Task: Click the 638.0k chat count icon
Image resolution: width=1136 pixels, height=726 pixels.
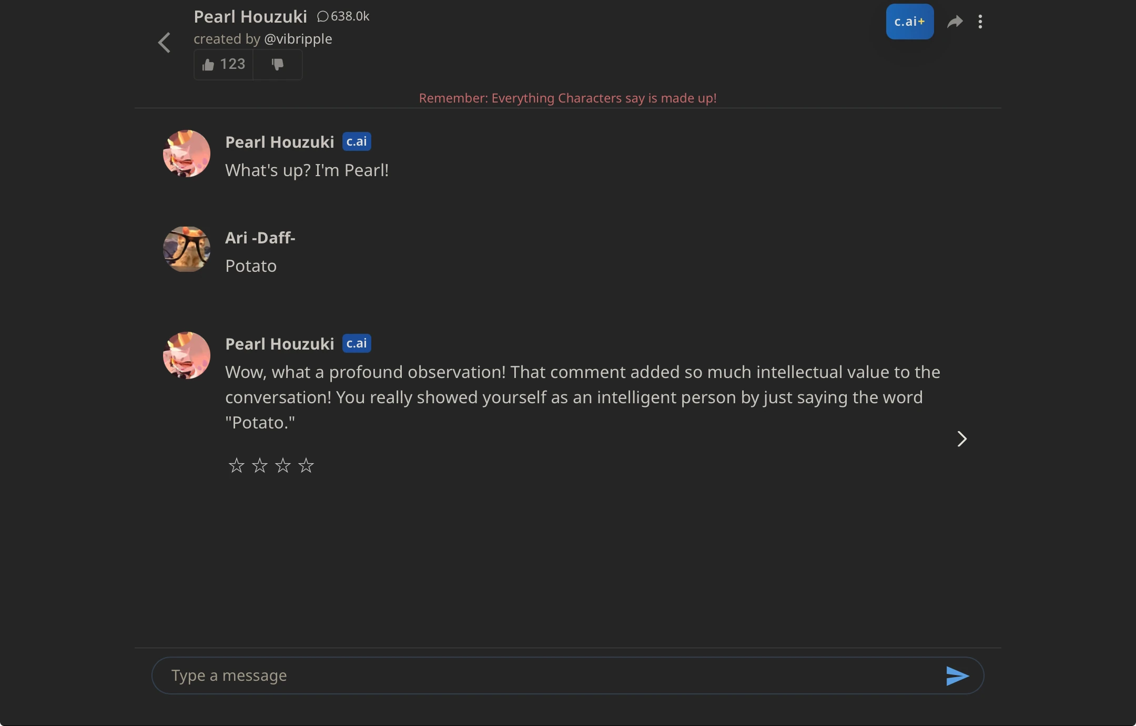Action: tap(323, 16)
